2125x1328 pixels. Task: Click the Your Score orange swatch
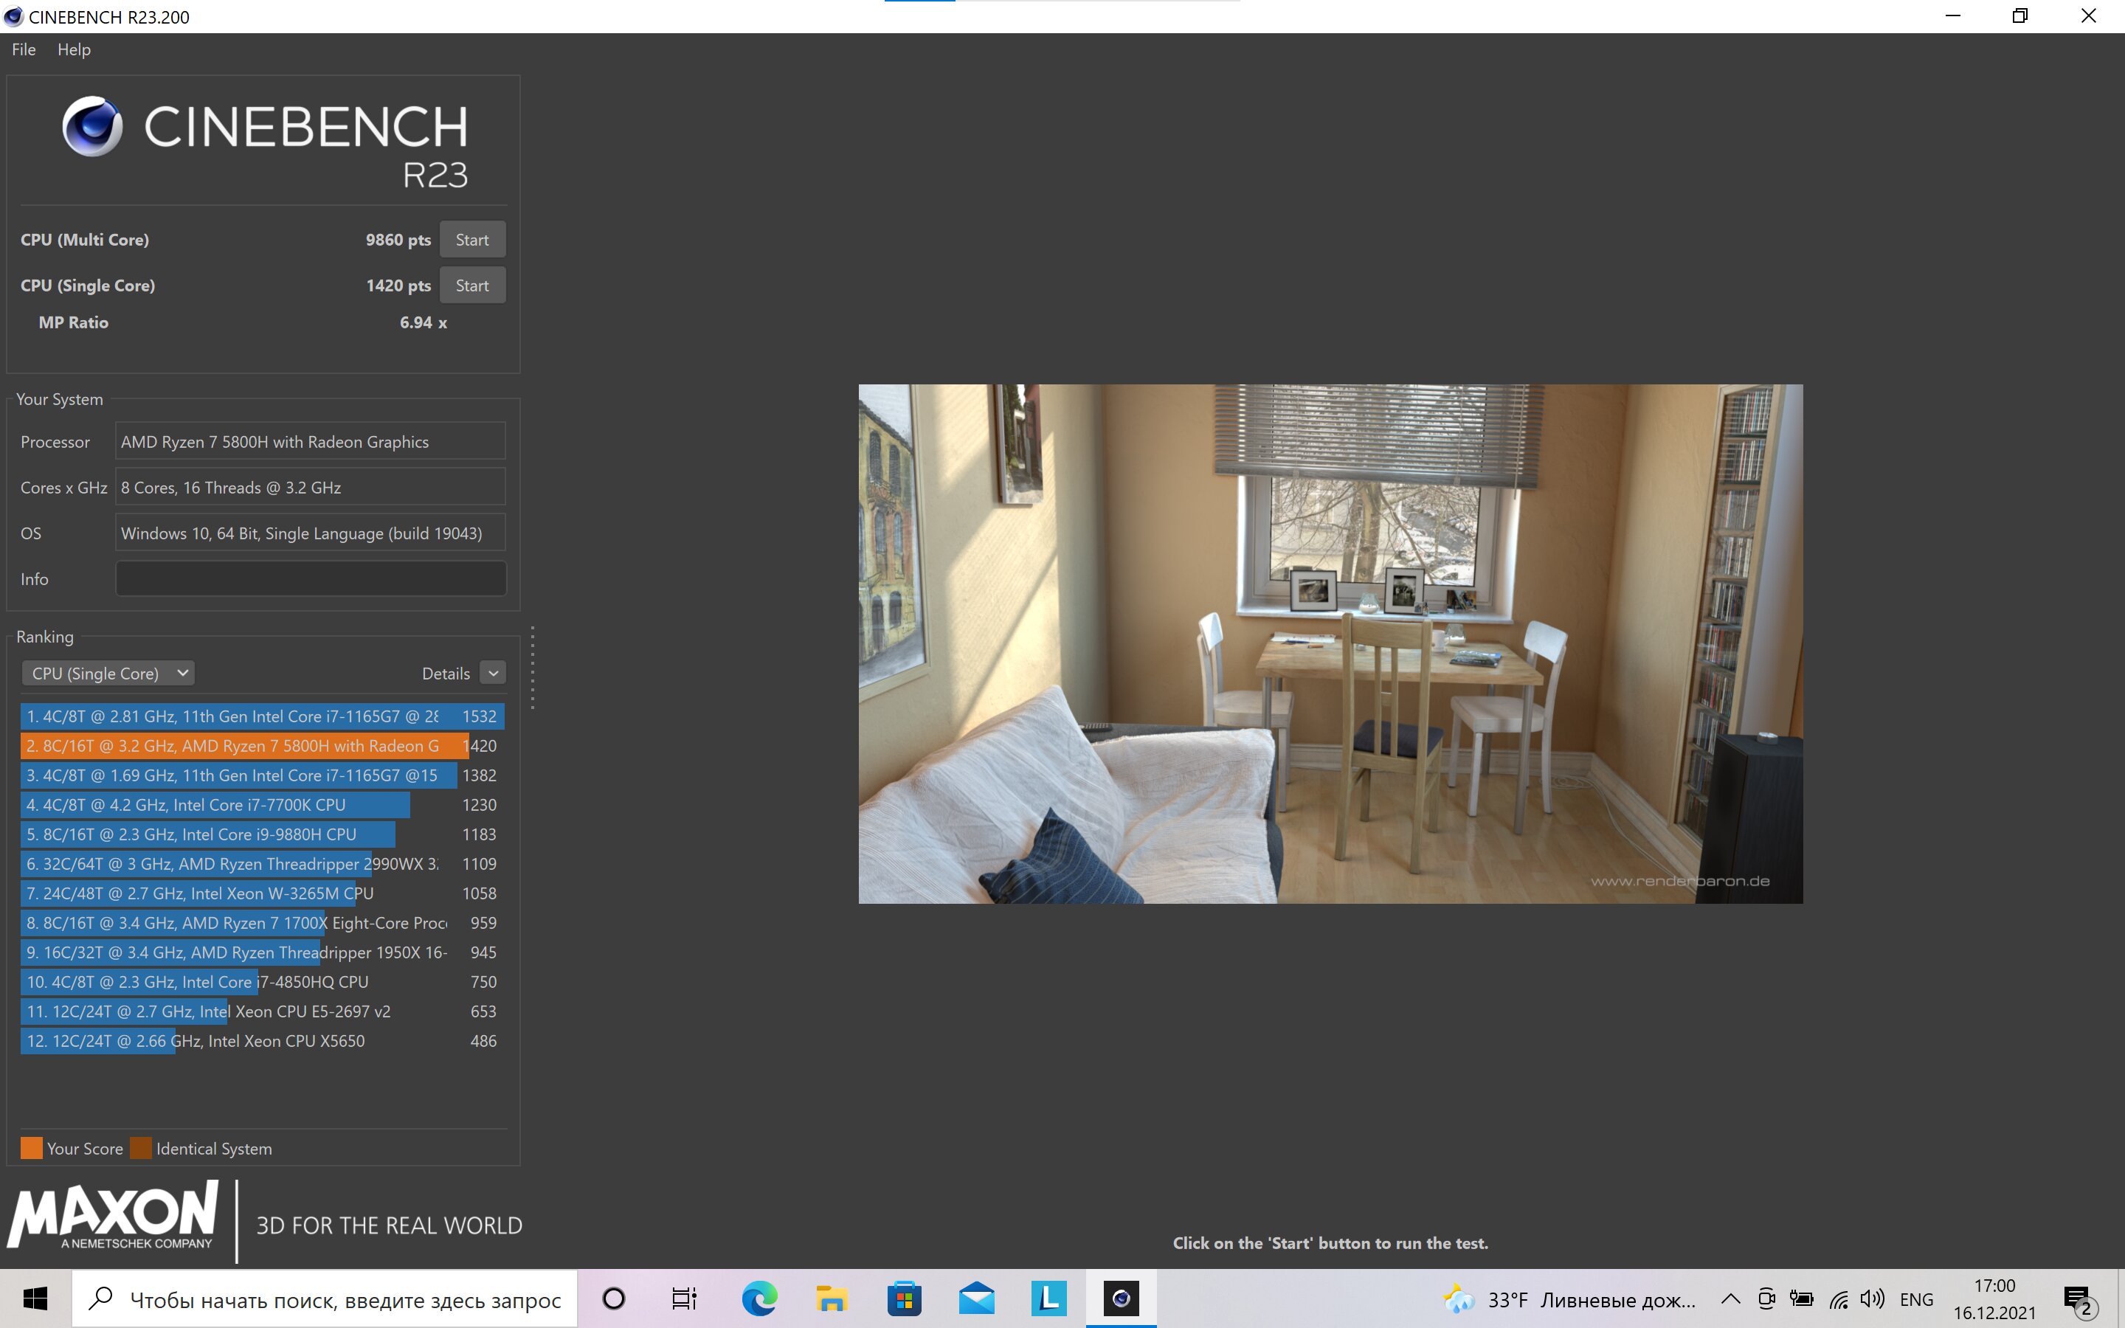point(32,1148)
